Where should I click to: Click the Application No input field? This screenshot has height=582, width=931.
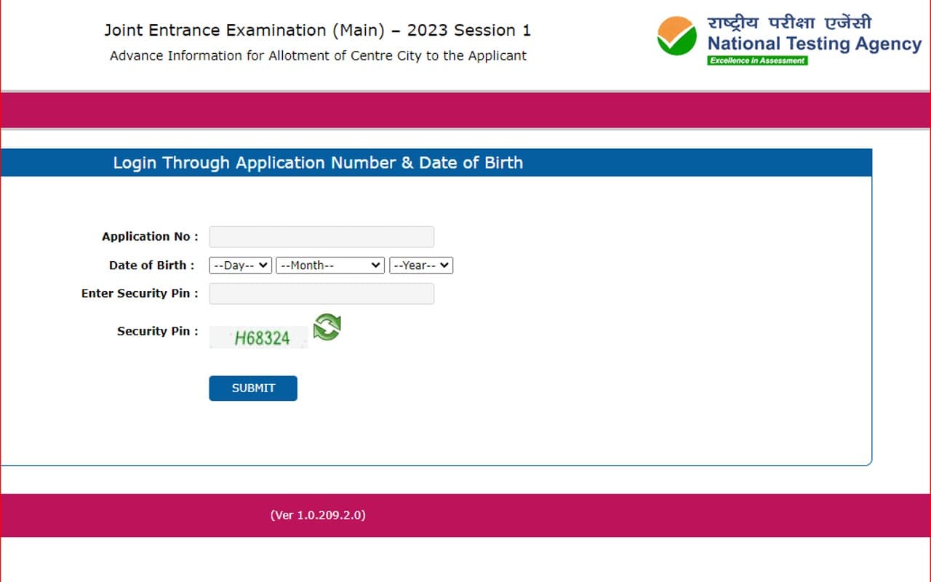coord(321,236)
